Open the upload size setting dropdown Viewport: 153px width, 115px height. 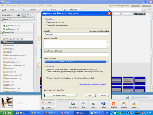coord(107,62)
